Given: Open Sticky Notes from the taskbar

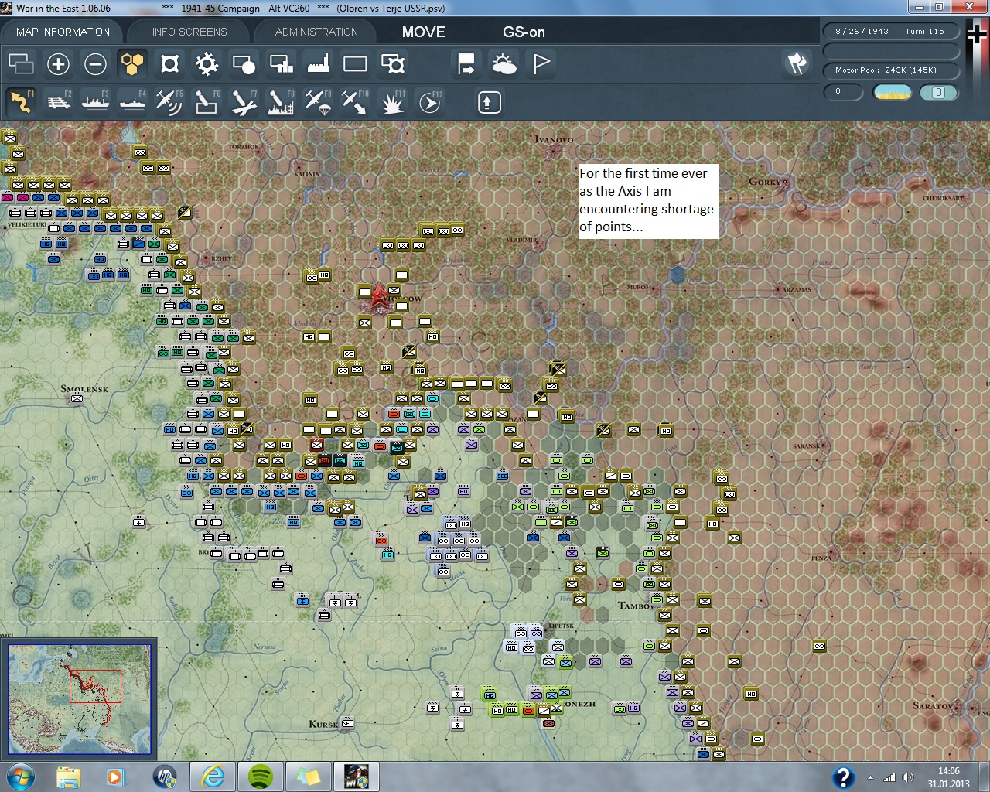Looking at the screenshot, I should [309, 777].
